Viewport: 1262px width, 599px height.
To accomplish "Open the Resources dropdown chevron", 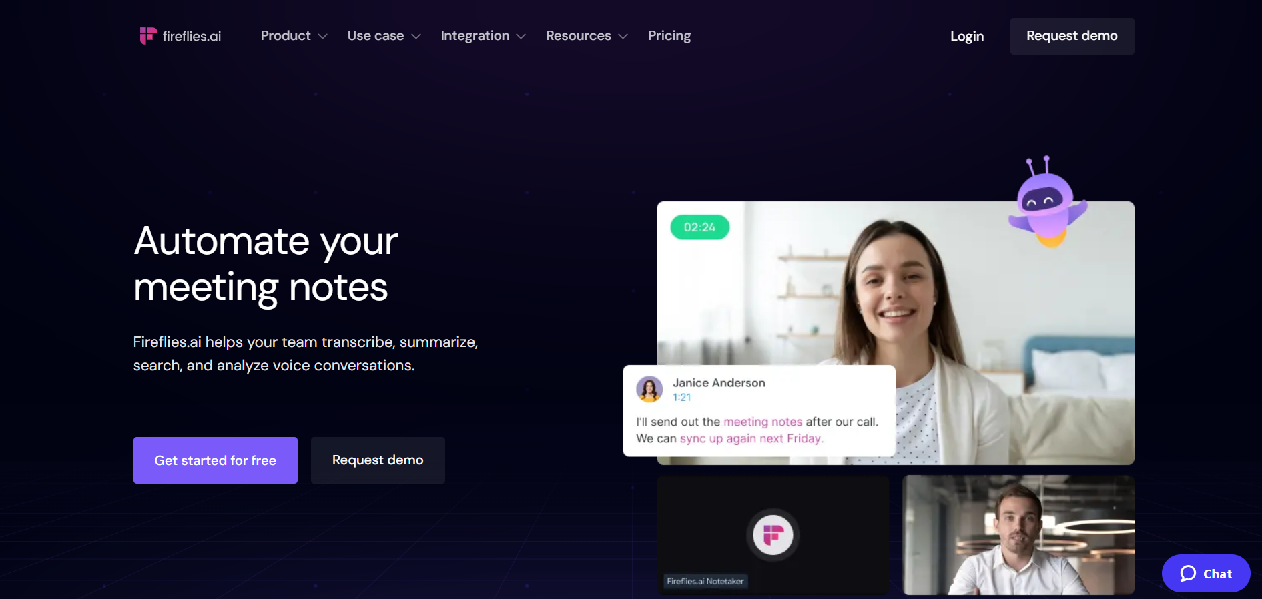I will pyautogui.click(x=623, y=37).
